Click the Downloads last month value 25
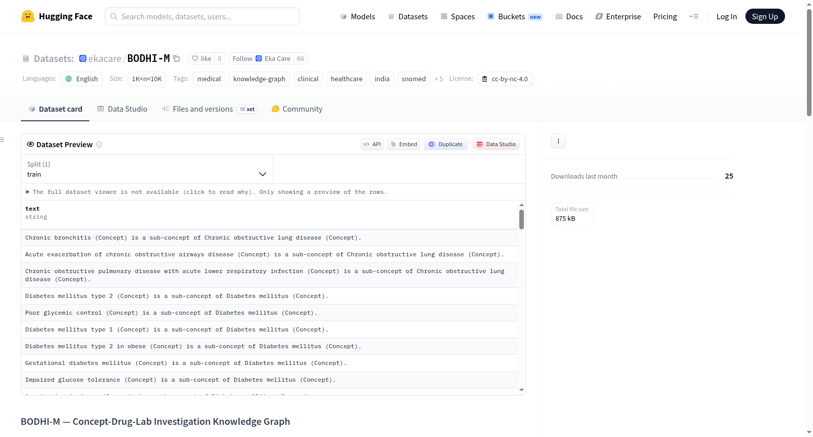 [x=729, y=176]
